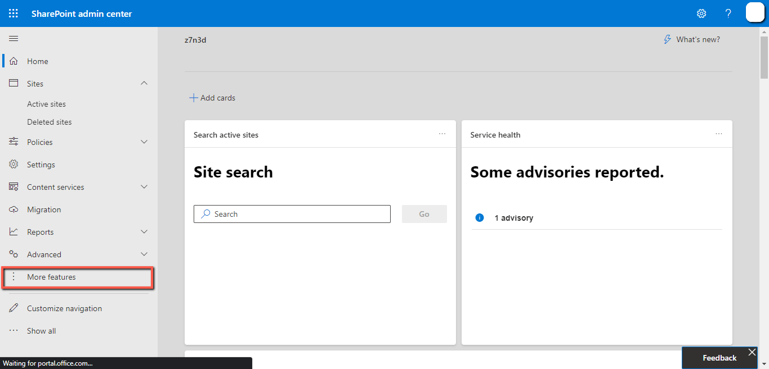Click the Advanced gears icon
This screenshot has width=769, height=369.
coord(14,254)
